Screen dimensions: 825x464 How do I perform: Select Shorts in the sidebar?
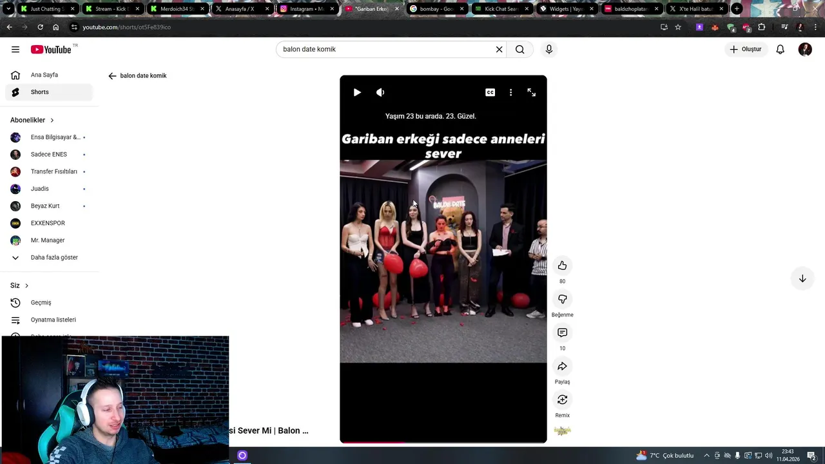click(49, 92)
